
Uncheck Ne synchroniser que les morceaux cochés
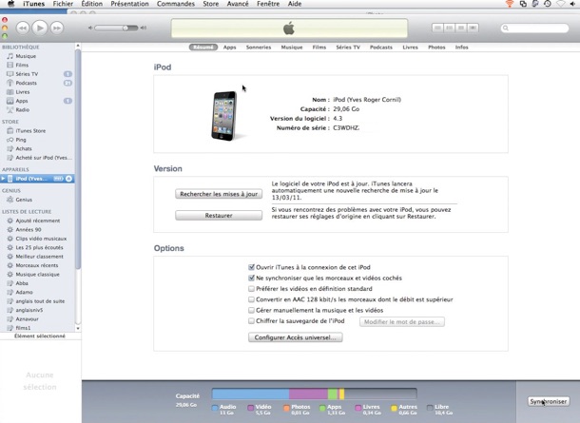252,278
